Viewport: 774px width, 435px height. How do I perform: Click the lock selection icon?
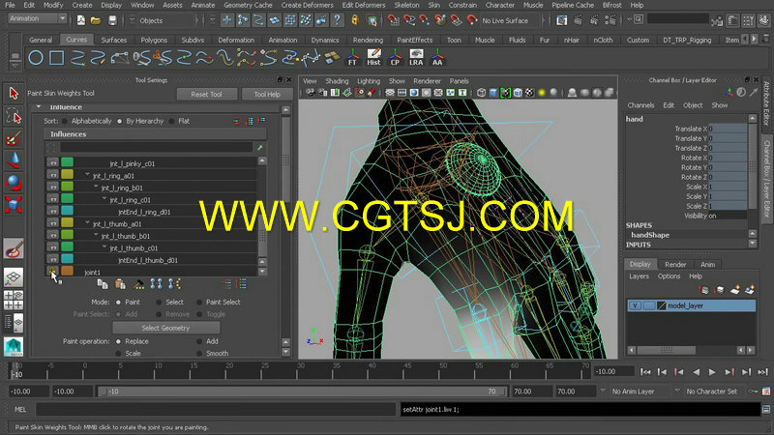point(354,20)
